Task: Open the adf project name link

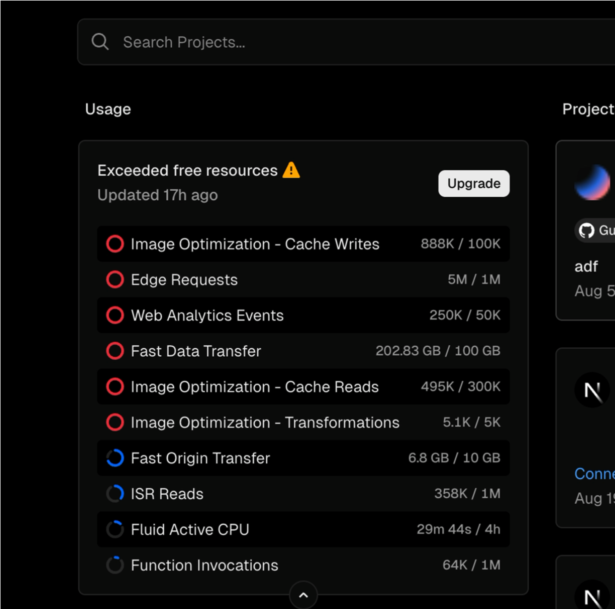Action: tap(586, 267)
